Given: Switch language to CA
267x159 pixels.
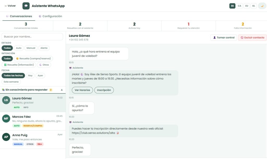Looking at the screenshot, I should 239,6.
